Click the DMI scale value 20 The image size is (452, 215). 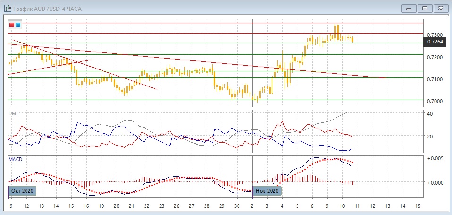(x=430, y=137)
